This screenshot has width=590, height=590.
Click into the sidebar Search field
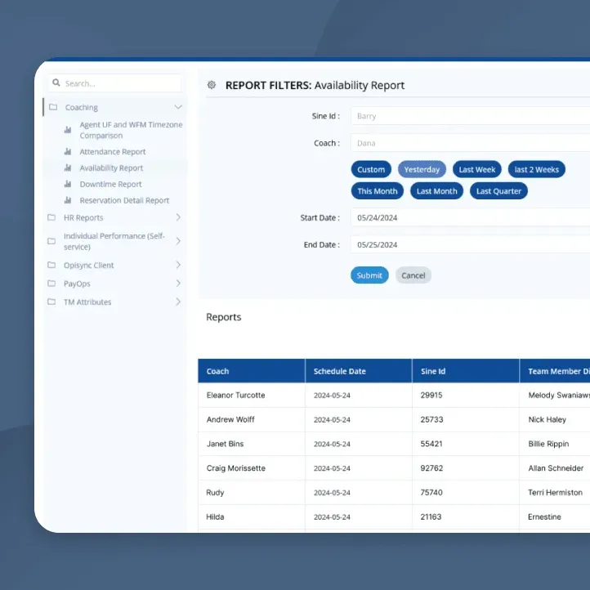coord(115,83)
